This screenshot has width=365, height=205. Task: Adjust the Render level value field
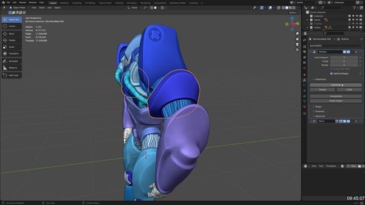(344, 65)
